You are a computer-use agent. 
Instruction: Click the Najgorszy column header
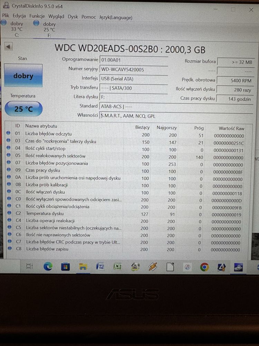tap(166, 128)
